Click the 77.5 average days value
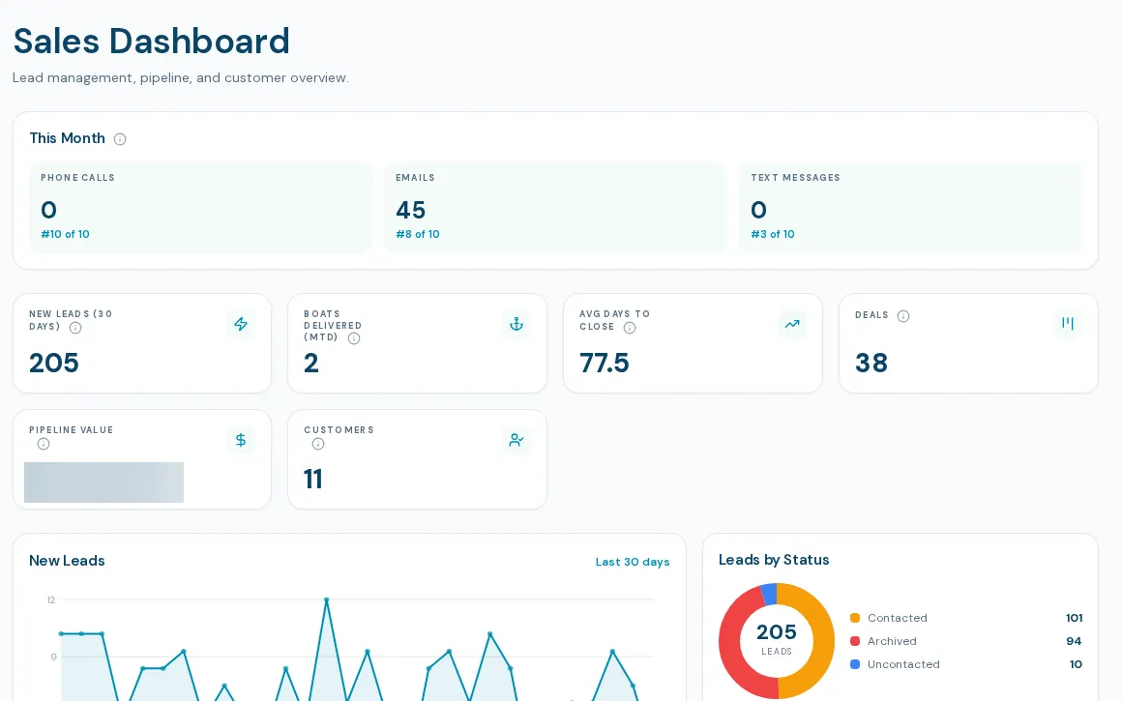 (605, 364)
